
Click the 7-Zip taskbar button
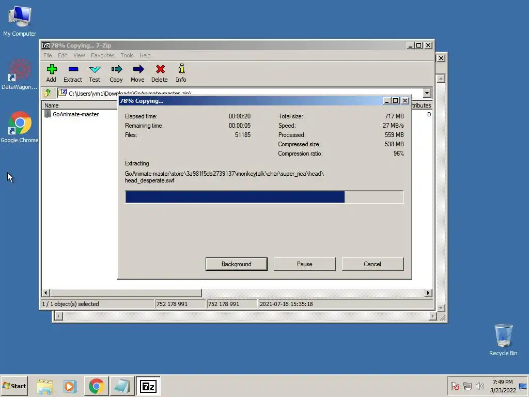click(x=148, y=386)
